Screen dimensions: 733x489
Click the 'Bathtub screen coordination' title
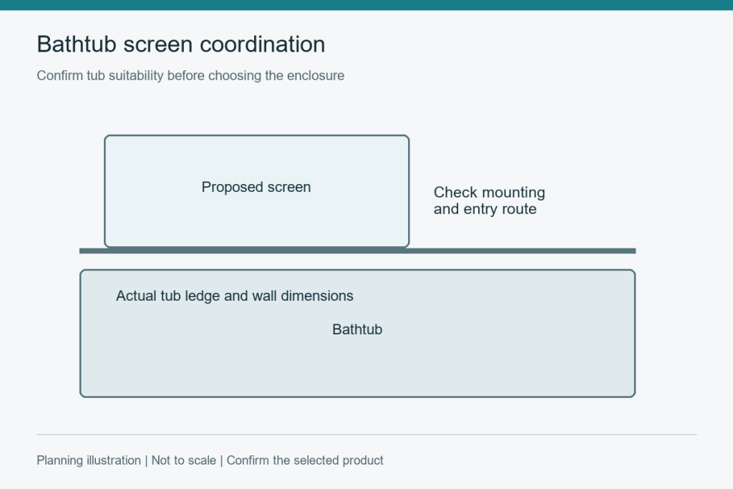coord(181,45)
